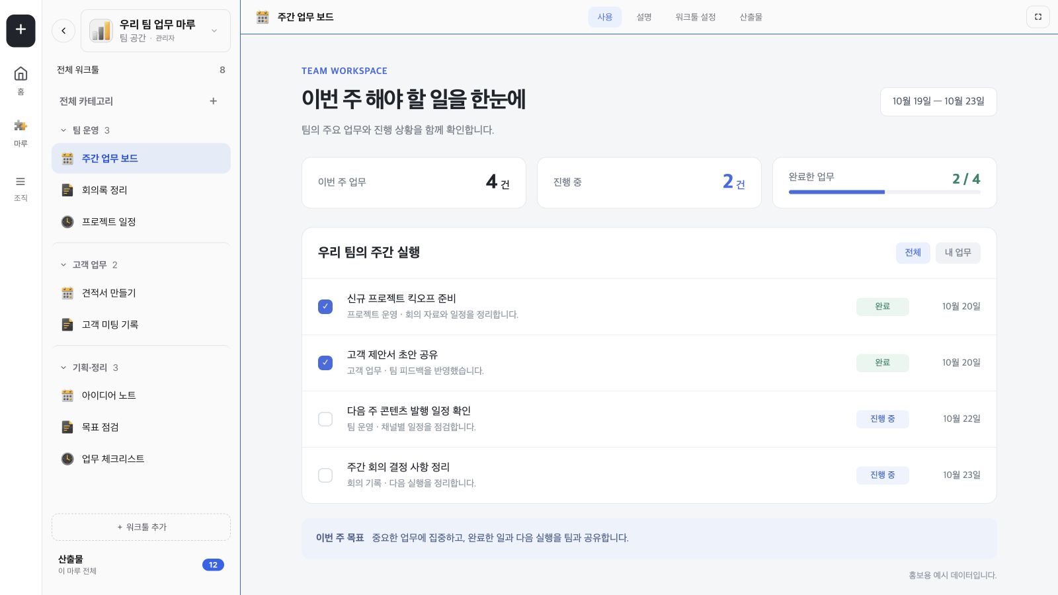Screen dimensions: 1058x595
Task: Click the 견적서 만들기 calendar icon
Action: [x=67, y=293]
